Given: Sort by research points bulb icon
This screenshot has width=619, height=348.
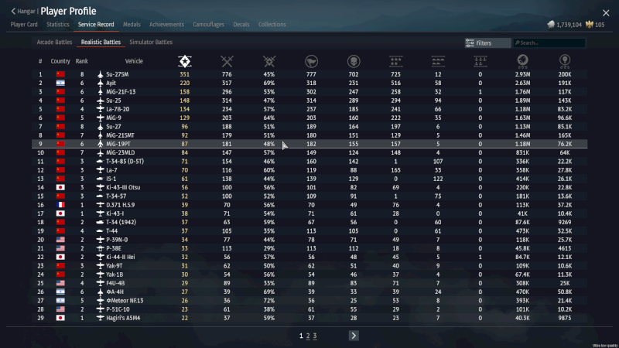Looking at the screenshot, I should point(565,61).
